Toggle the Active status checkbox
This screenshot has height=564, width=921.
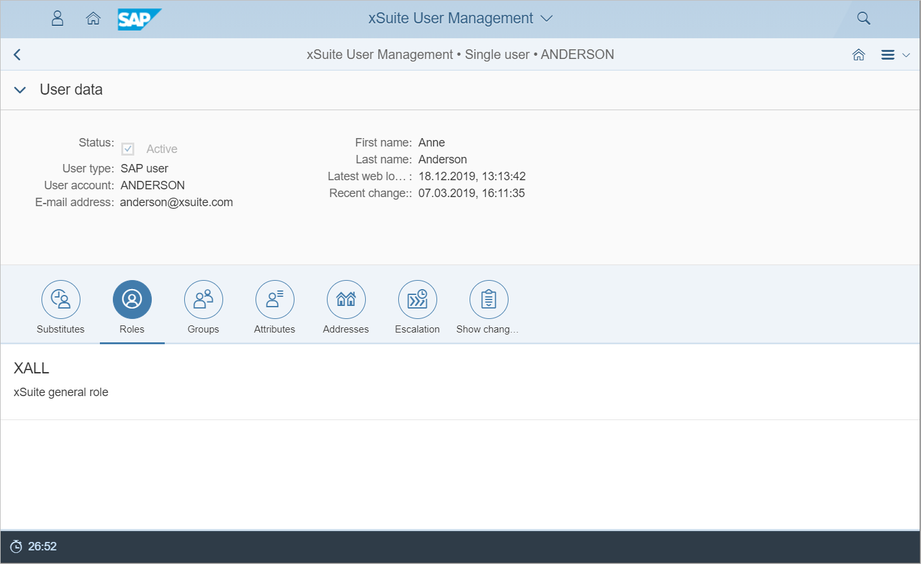tap(128, 149)
